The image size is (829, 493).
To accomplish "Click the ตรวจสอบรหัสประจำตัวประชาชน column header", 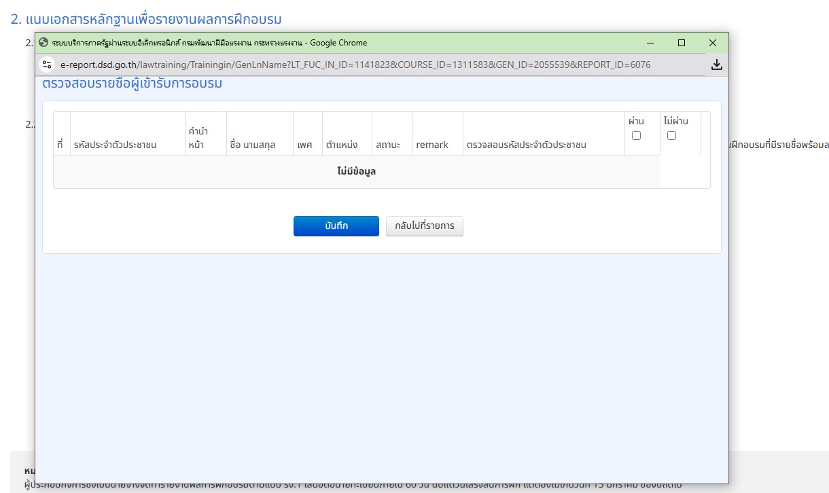I will click(x=526, y=145).
